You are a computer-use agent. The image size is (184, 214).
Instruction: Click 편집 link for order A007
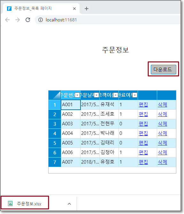(x=143, y=162)
